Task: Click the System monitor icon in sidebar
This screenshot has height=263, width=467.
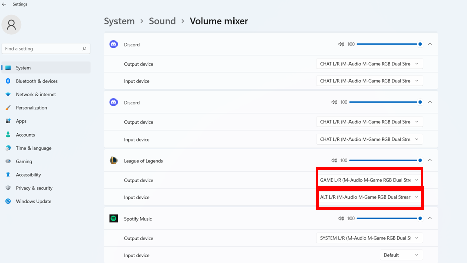Action: click(8, 68)
